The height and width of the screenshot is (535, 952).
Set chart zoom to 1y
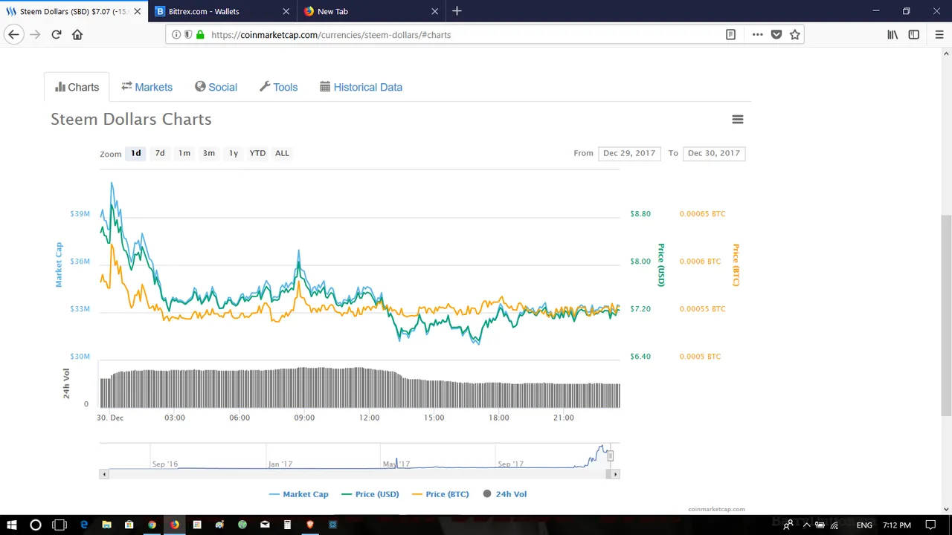(234, 153)
